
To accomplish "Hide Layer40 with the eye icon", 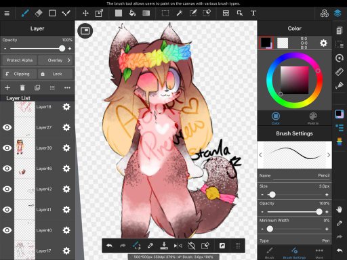I will pos(7,230).
